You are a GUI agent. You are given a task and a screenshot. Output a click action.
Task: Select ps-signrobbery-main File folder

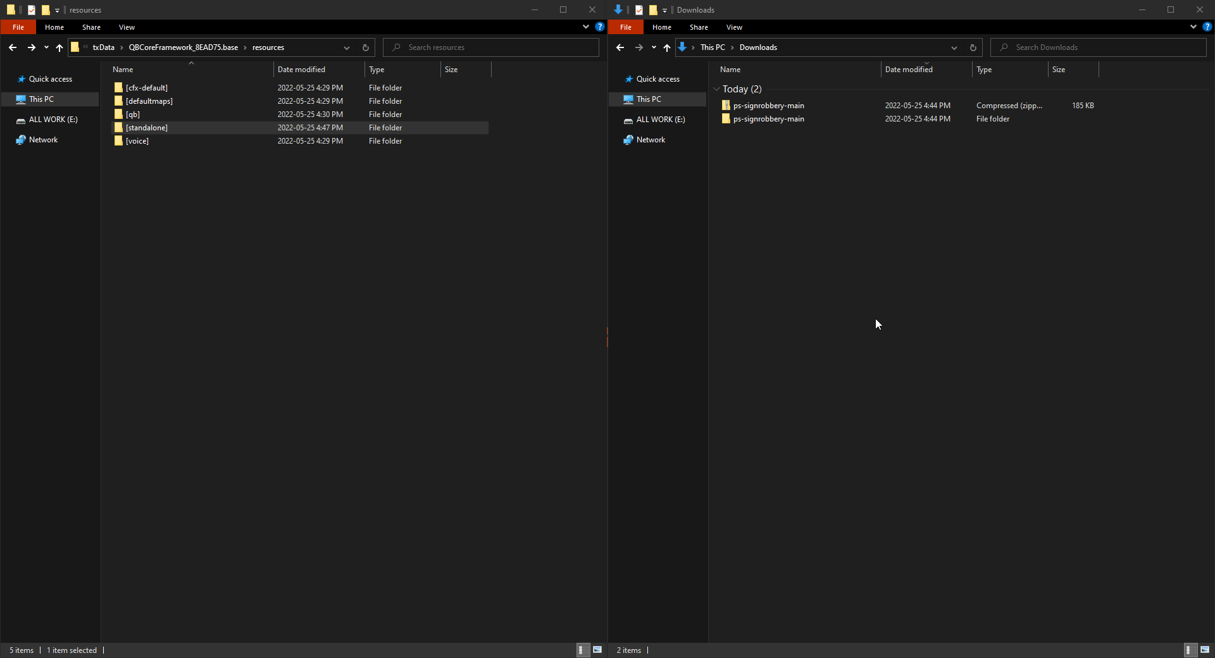pos(907,119)
